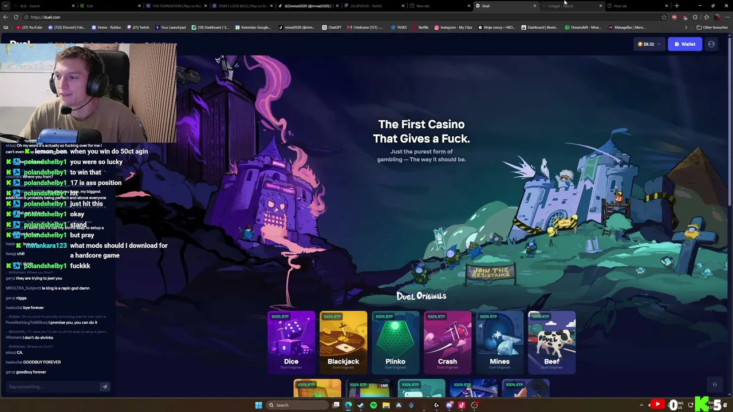The image size is (733, 412).
Task: Click the duel.com address bar
Action: click(344, 17)
